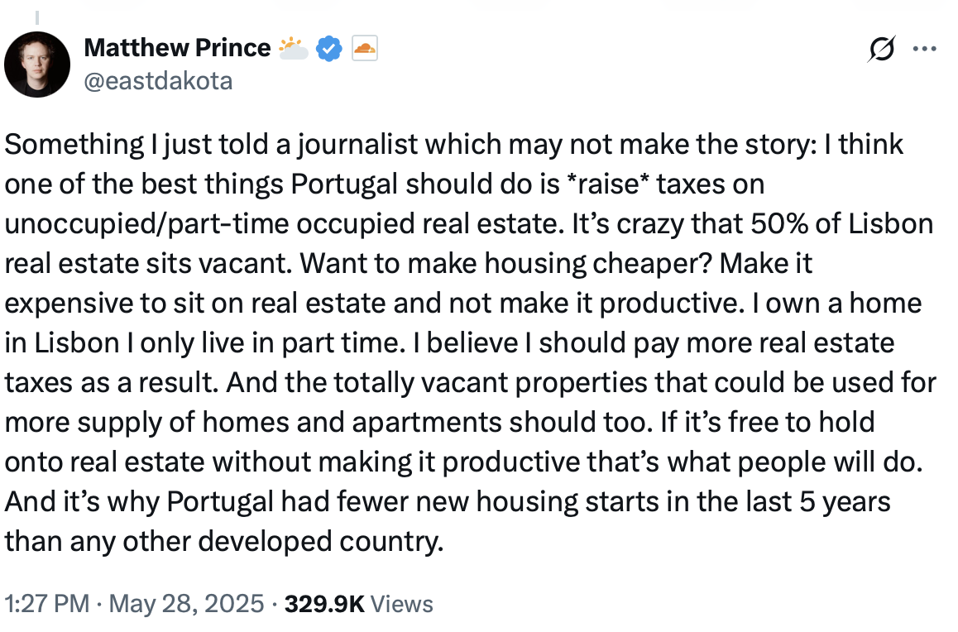Viewport: 958px width, 632px height.
Task: Open the three-dot more options menu
Action: (x=924, y=49)
